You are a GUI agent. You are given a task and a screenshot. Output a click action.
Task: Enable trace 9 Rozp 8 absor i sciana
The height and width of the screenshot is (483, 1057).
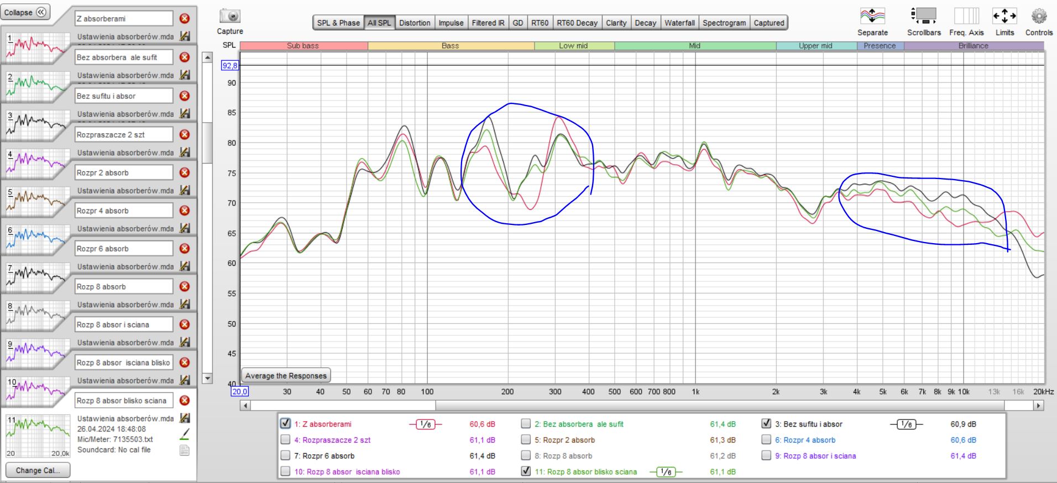[766, 455]
